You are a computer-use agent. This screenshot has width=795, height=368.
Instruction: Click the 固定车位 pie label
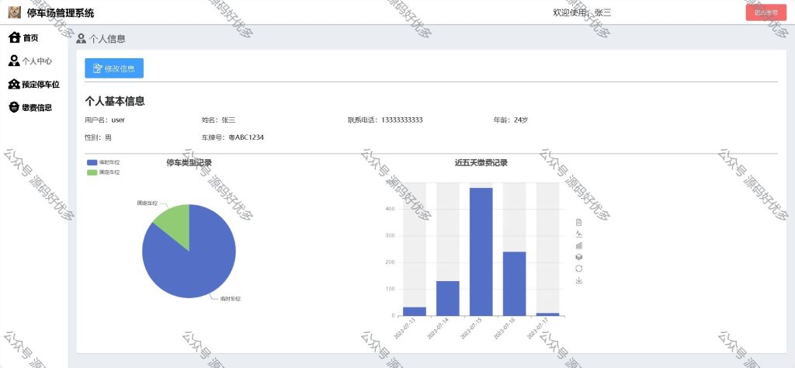point(147,203)
